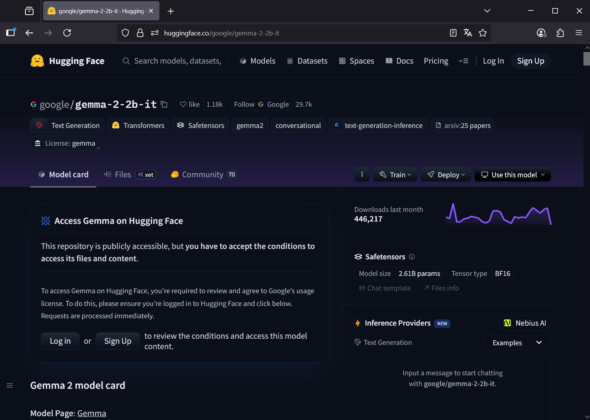Click the Safetensors info icon
The height and width of the screenshot is (420, 590).
pyautogui.click(x=412, y=257)
